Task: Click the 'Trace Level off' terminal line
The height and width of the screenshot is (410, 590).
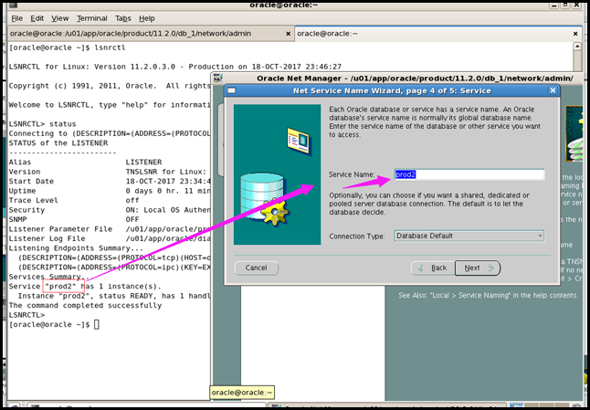Action: (x=74, y=201)
